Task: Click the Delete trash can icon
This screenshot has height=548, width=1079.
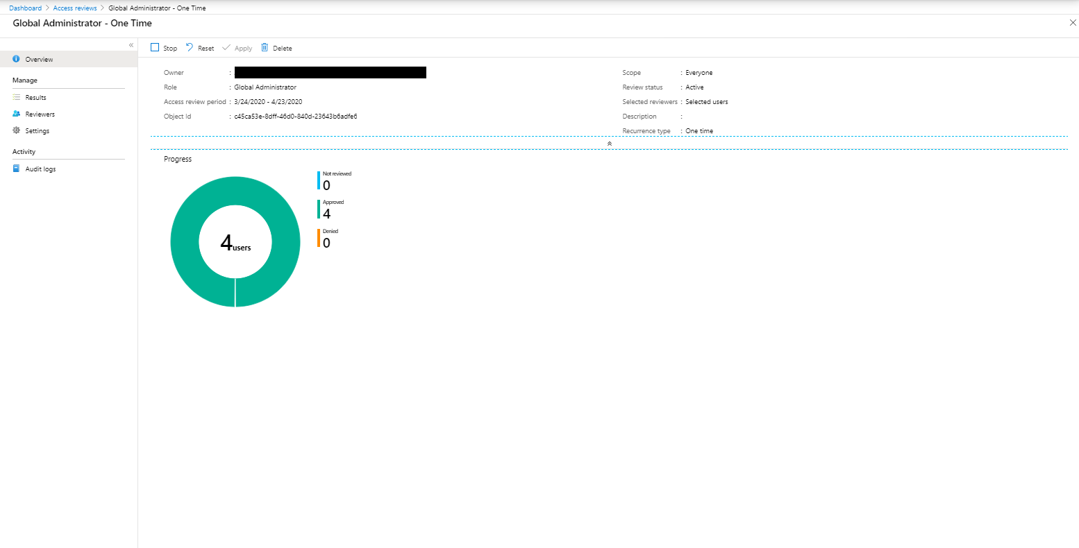Action: (x=265, y=47)
